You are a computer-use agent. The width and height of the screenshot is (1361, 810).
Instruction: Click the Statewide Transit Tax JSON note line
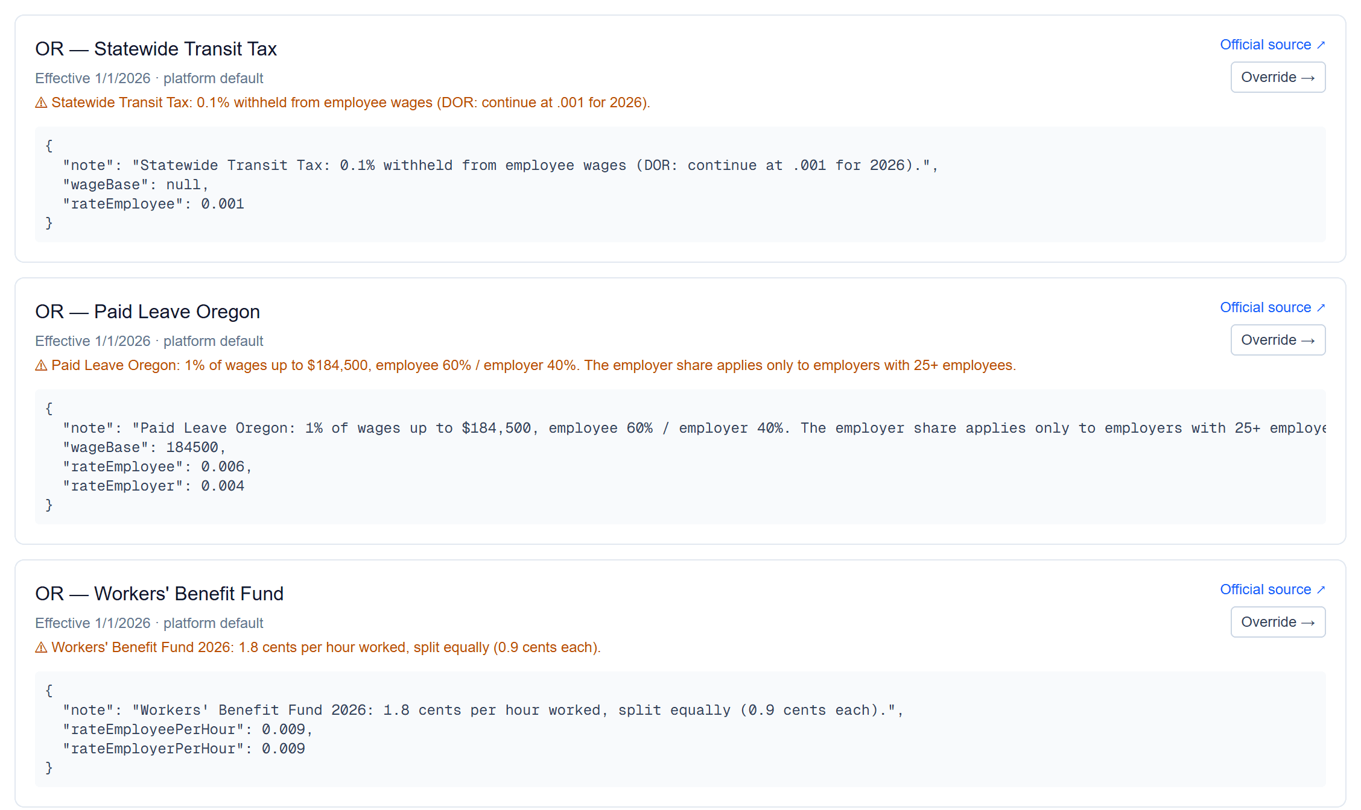coord(501,165)
